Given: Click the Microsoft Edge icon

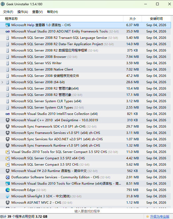Looking at the screenshot, I should coord(8,190).
